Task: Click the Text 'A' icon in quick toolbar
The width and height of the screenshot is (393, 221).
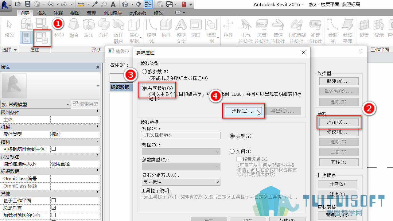Action: 113,4
